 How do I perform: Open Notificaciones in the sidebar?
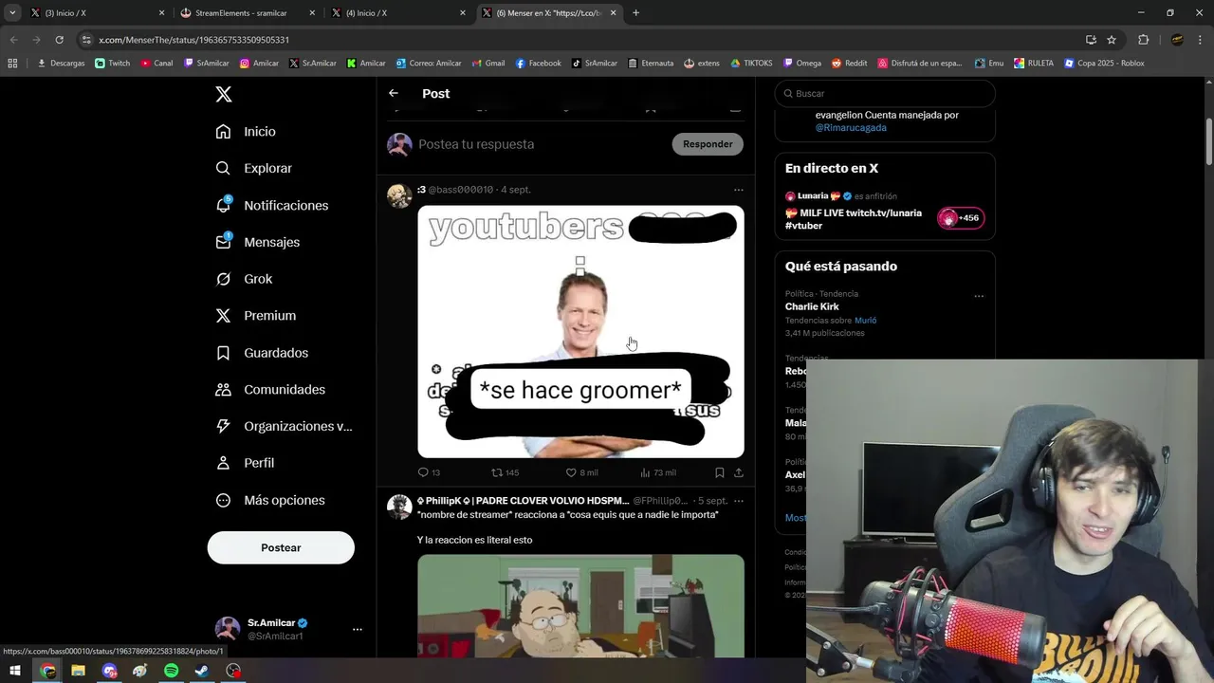click(x=271, y=205)
